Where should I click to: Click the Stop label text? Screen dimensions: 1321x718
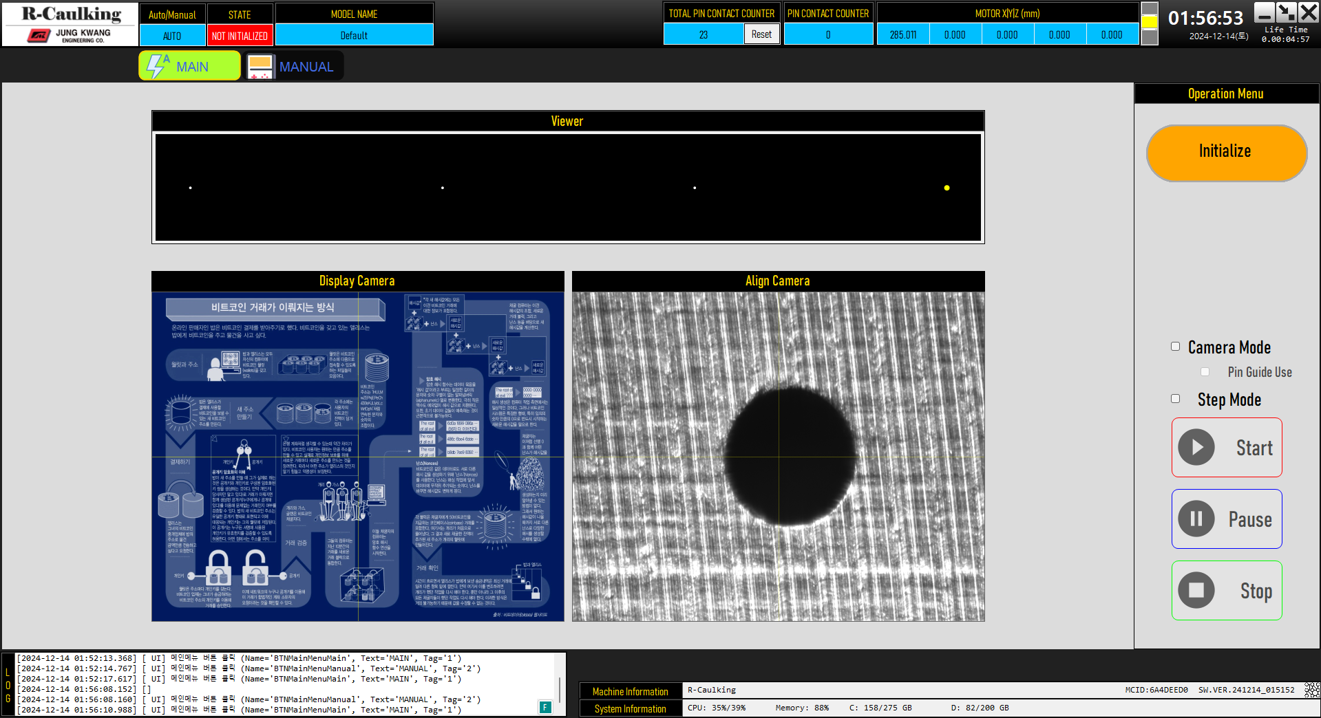[1256, 591]
